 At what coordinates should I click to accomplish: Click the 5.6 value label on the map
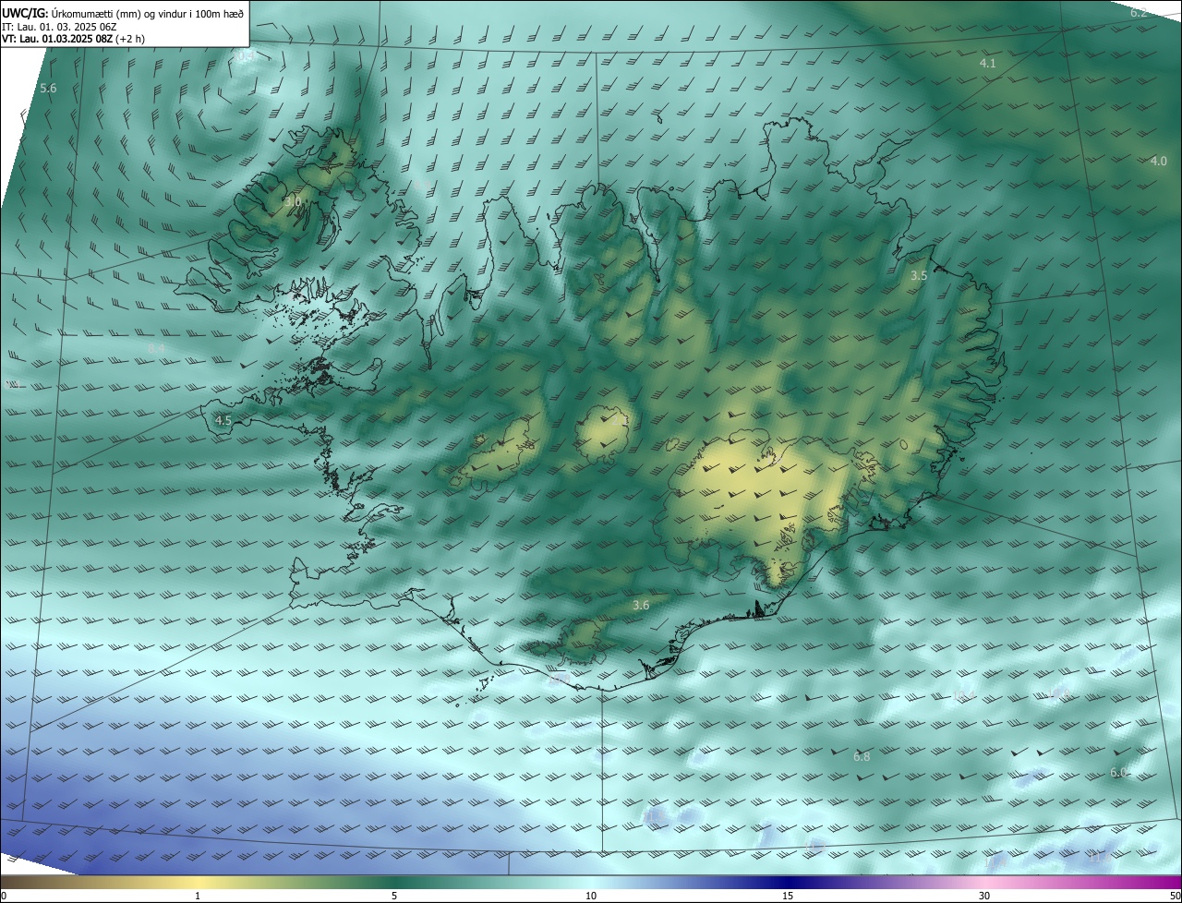(x=49, y=89)
